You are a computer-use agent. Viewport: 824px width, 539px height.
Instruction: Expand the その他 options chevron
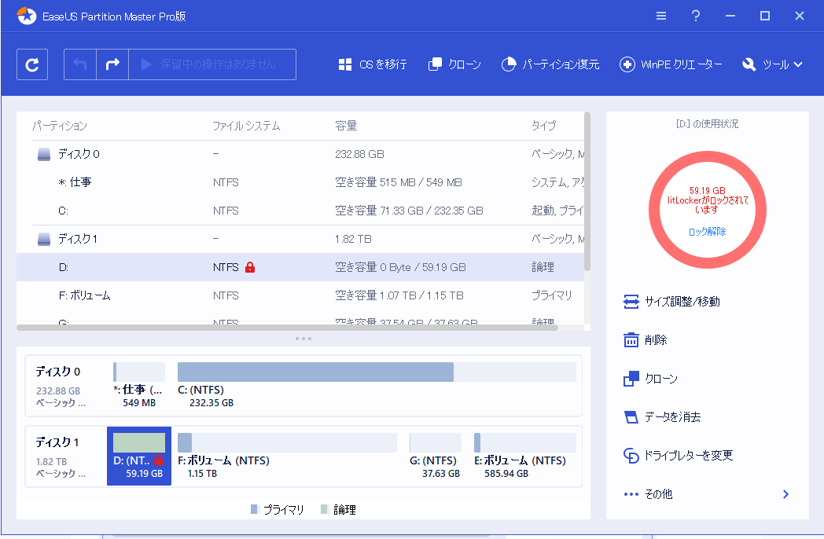click(785, 494)
